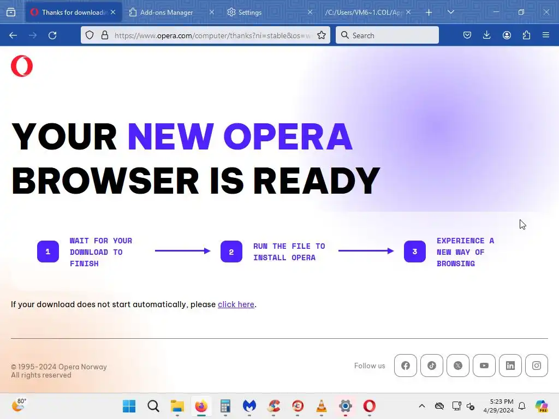Open Opera's TikTok page
The image size is (559, 419).
[x=432, y=366]
